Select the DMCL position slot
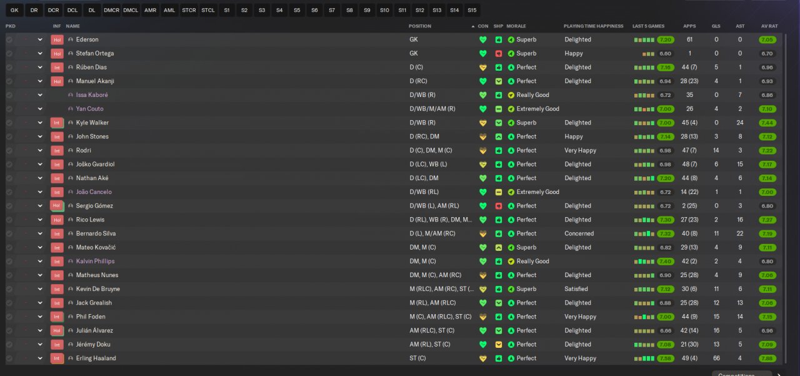 [x=131, y=10]
